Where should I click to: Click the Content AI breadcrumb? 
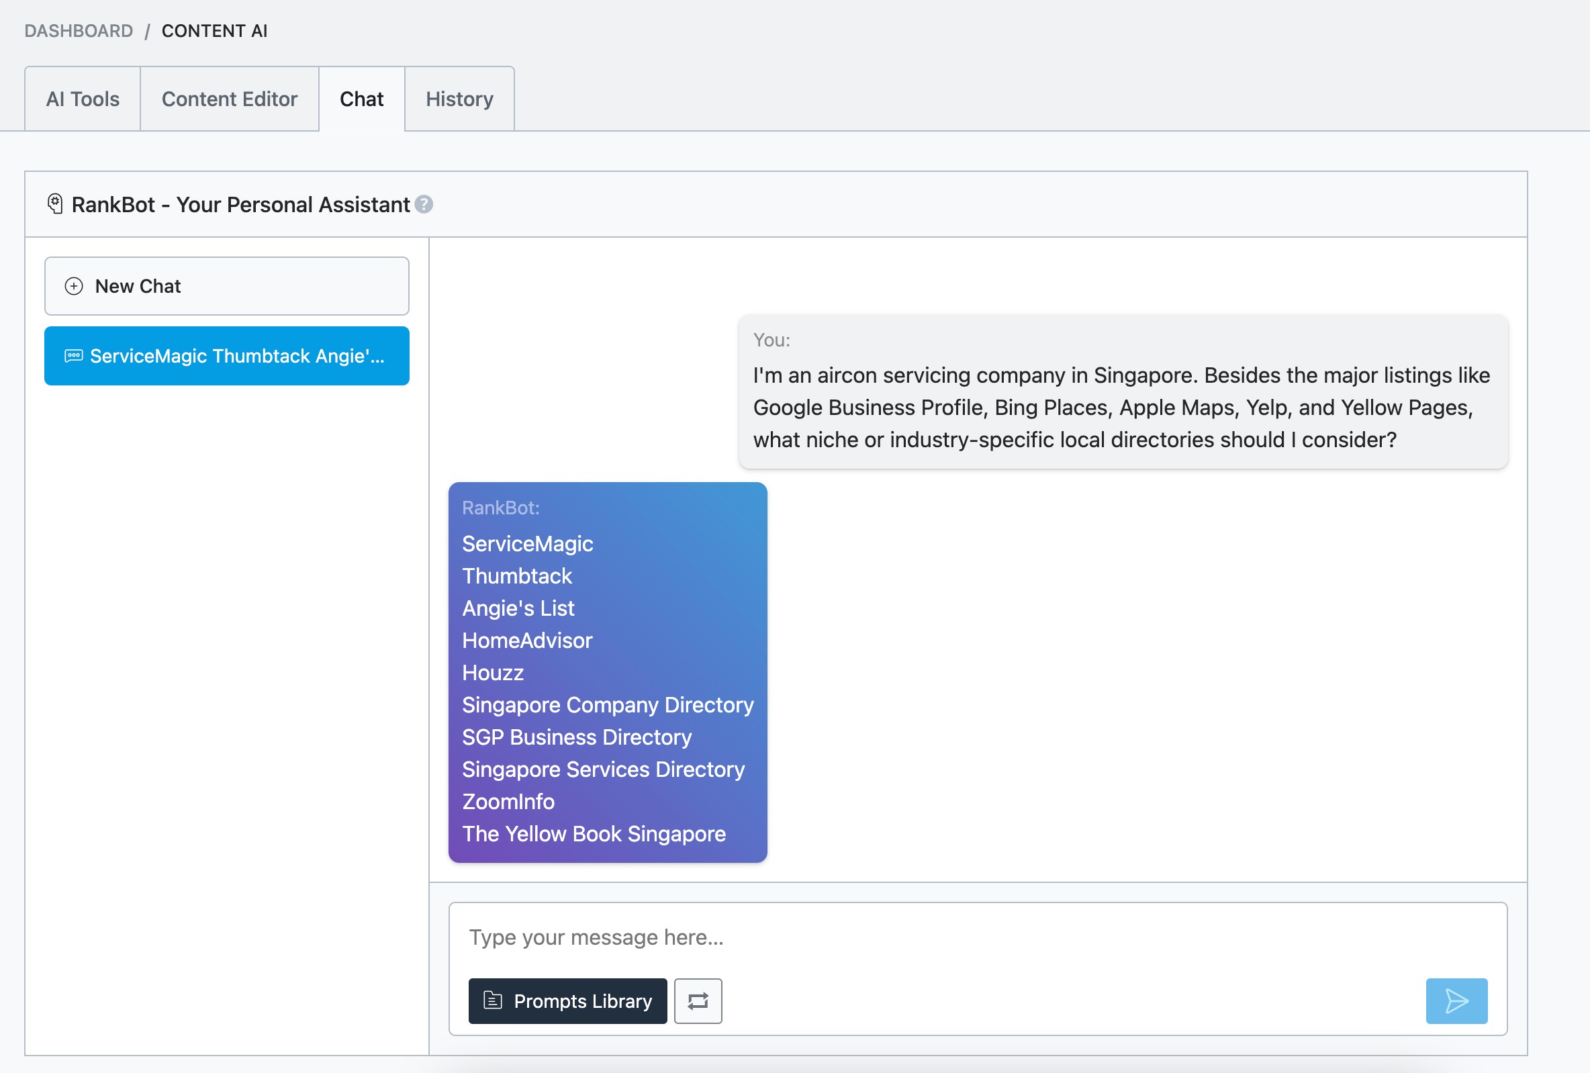pos(214,31)
